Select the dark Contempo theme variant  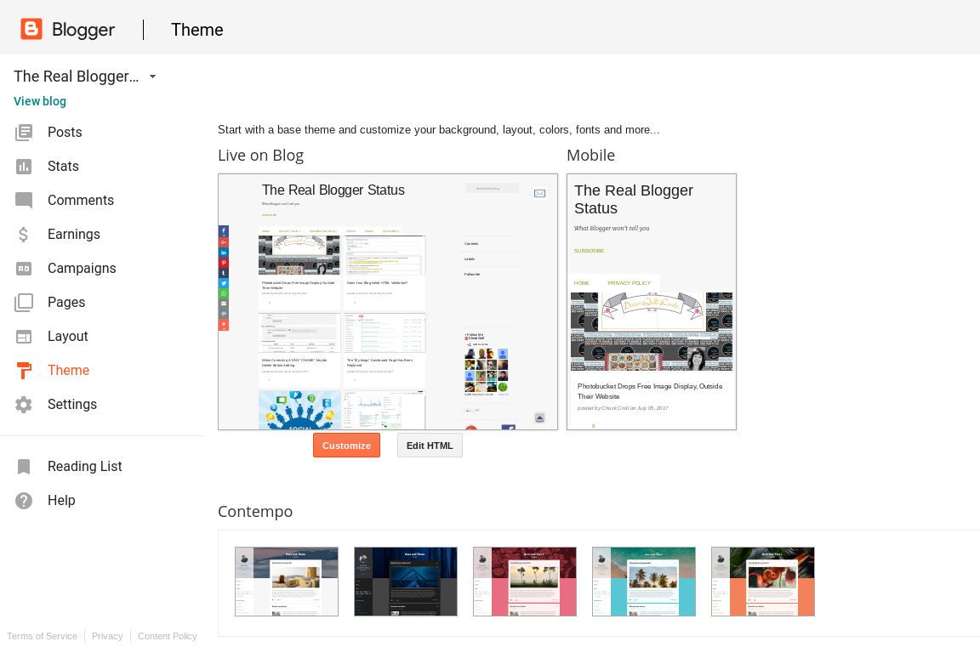406,582
